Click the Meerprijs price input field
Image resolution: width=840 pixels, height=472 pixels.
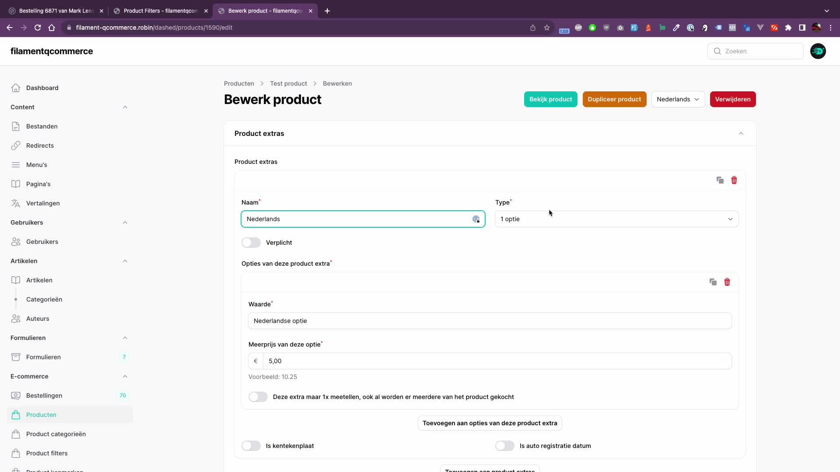tap(497, 361)
